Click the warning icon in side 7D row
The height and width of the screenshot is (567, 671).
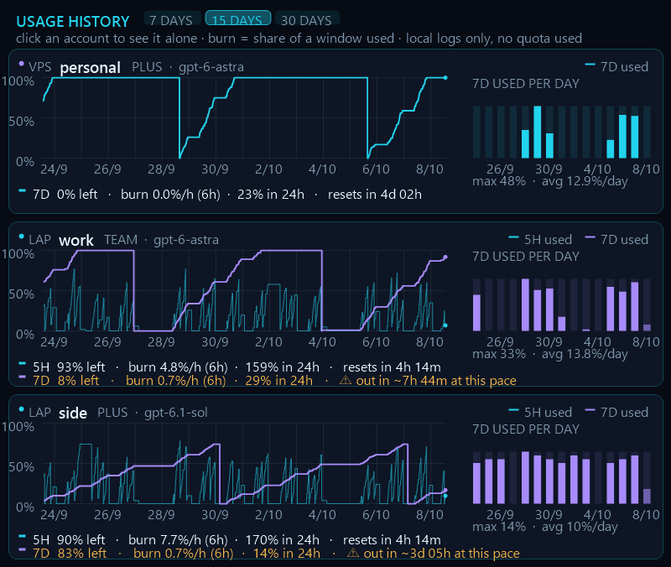point(353,553)
